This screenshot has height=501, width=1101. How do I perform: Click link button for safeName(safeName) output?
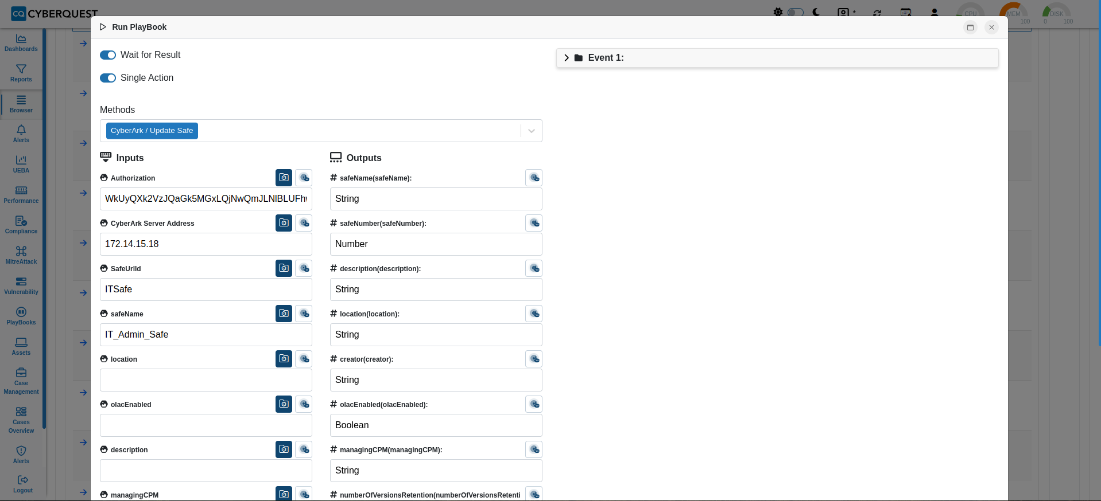coord(534,178)
